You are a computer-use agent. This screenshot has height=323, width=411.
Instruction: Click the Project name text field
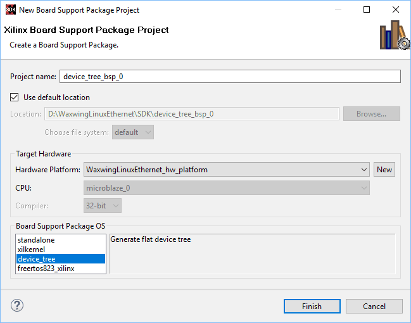point(230,76)
